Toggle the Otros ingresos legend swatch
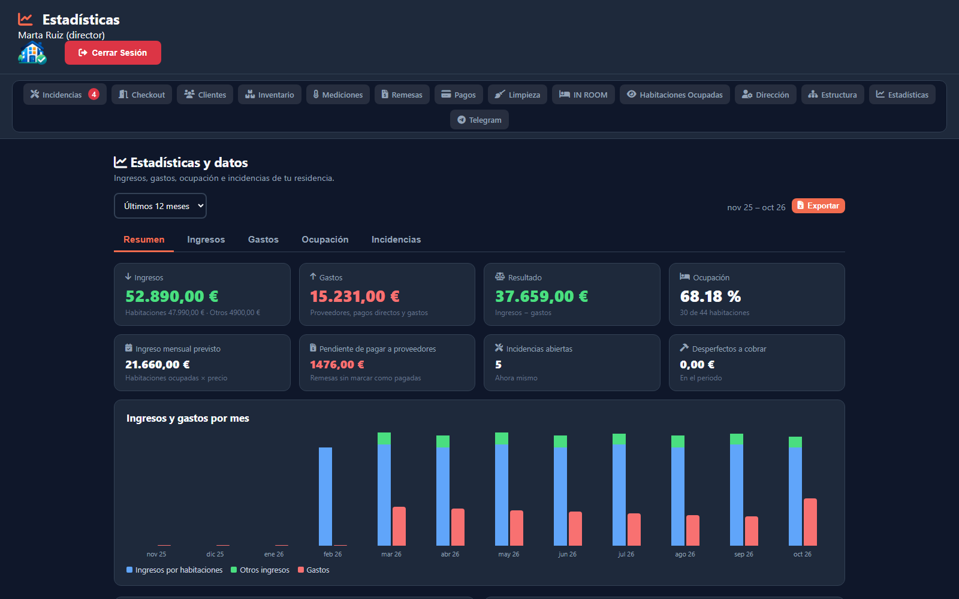 click(x=234, y=570)
